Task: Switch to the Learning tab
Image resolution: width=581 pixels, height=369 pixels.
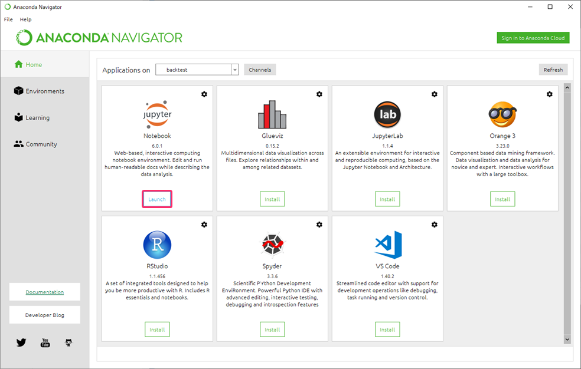Action: [37, 118]
